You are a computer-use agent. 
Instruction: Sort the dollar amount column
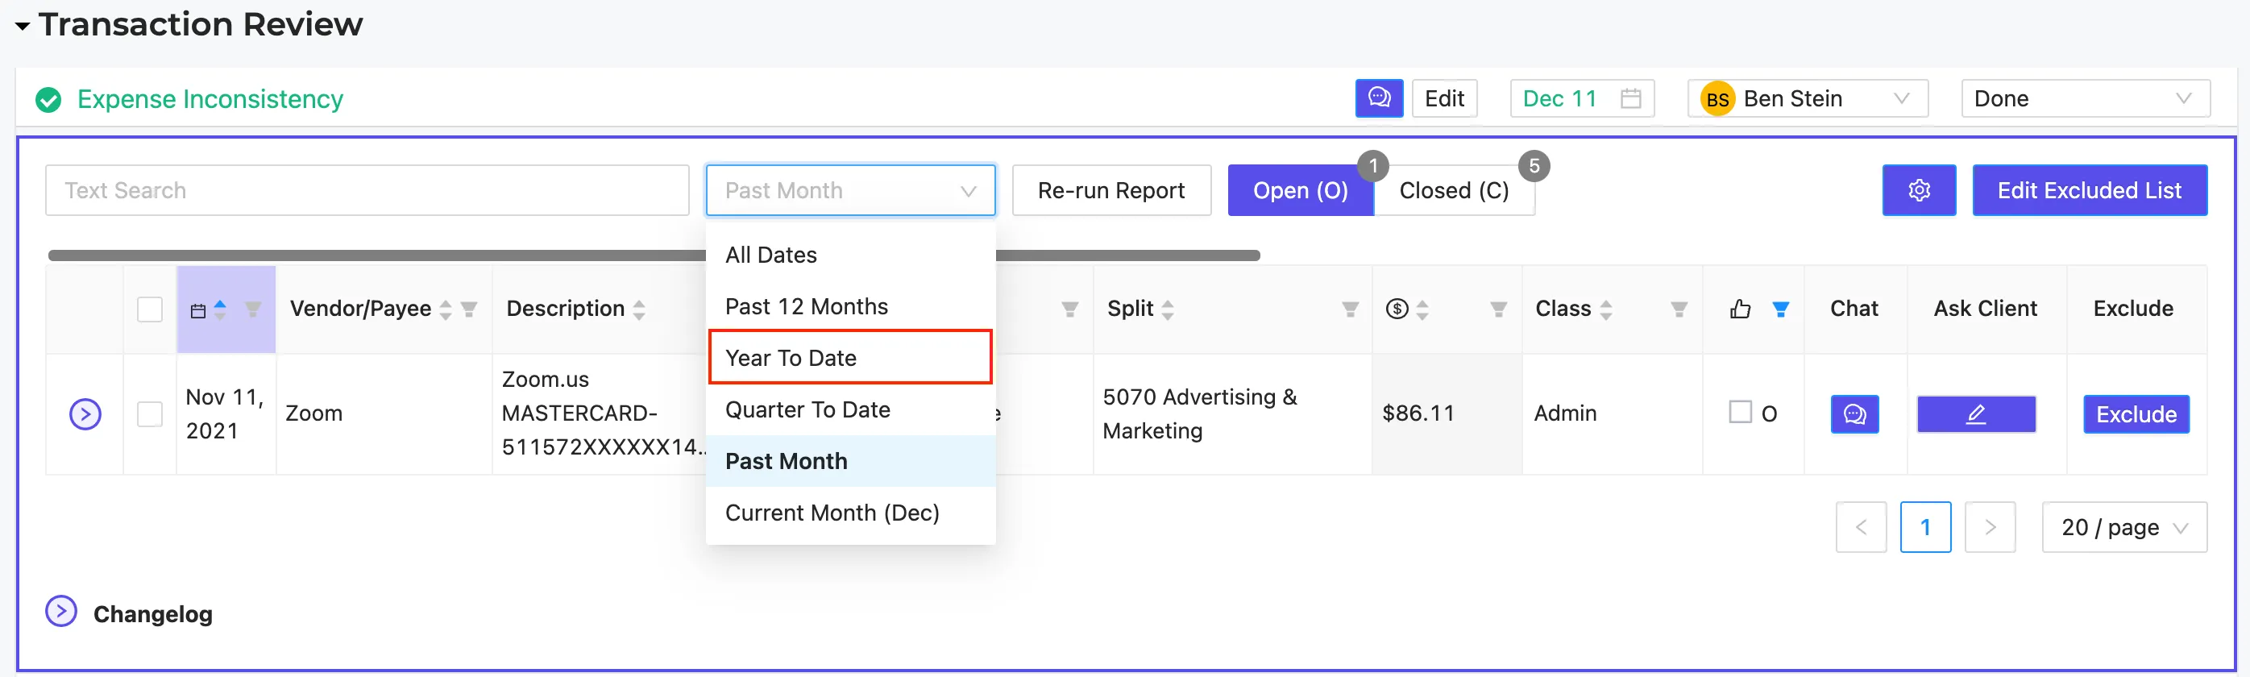click(x=1422, y=309)
